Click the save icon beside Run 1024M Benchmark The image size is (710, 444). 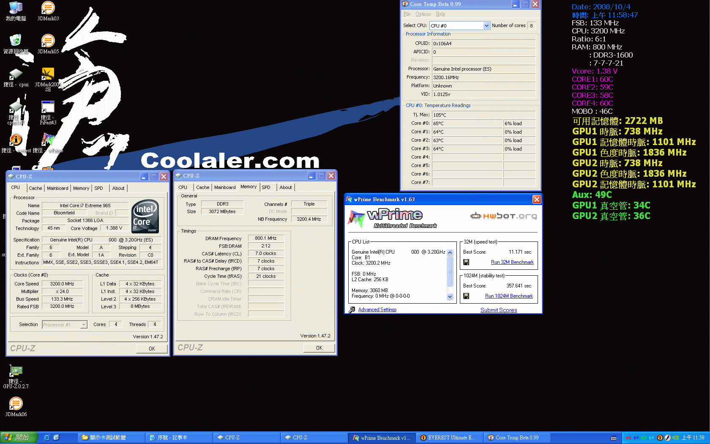pos(466,296)
